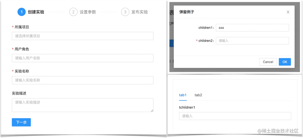The height and width of the screenshot is (138, 303).
Task: Click the children1 input containing aaa
Action: coord(252,28)
